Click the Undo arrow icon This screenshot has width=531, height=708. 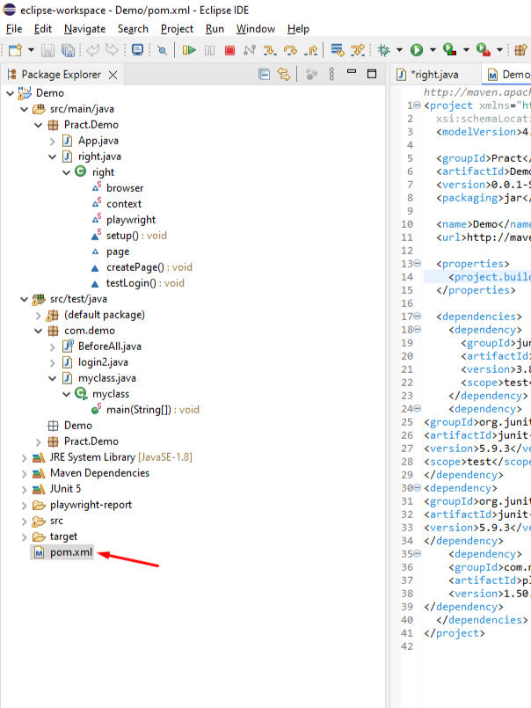(x=92, y=49)
